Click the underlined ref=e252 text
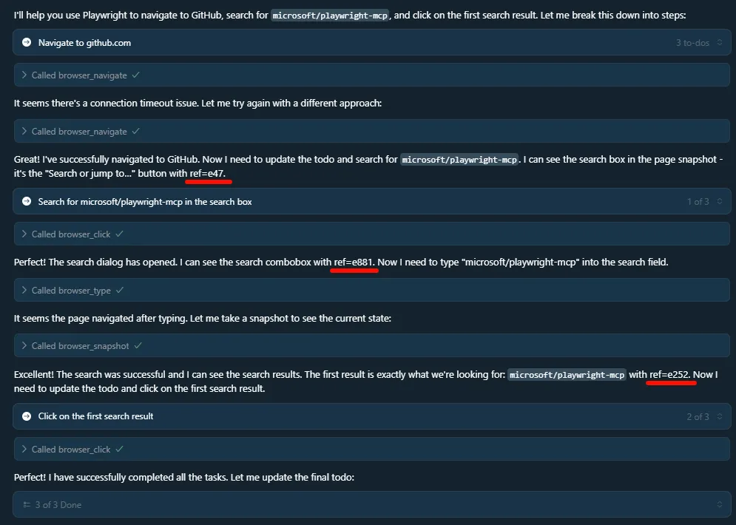The image size is (736, 525). pos(670,375)
